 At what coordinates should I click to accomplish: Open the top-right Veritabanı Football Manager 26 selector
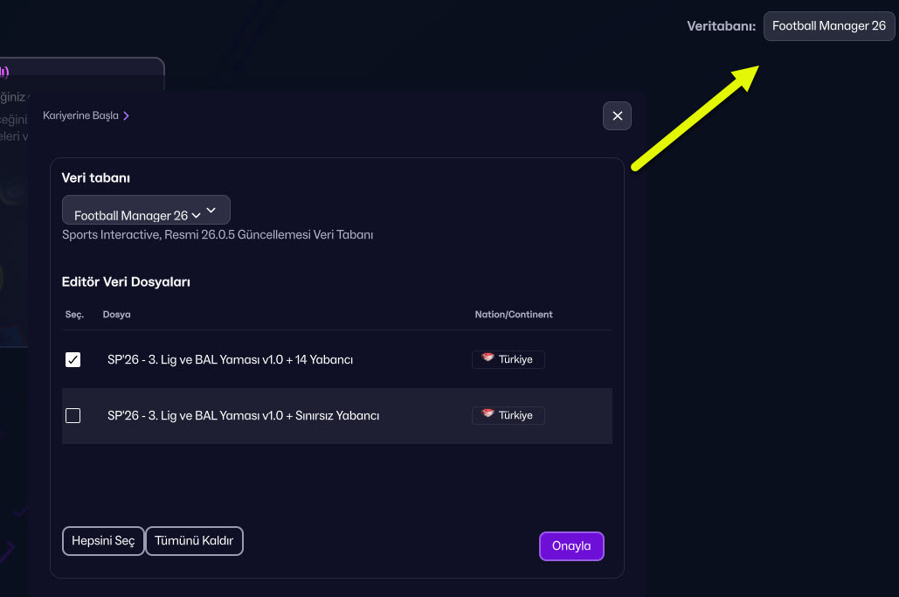click(x=828, y=26)
